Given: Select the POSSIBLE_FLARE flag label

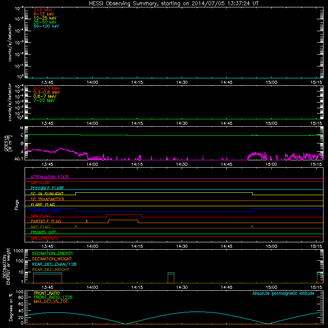Looking at the screenshot, I should pyautogui.click(x=47, y=188).
